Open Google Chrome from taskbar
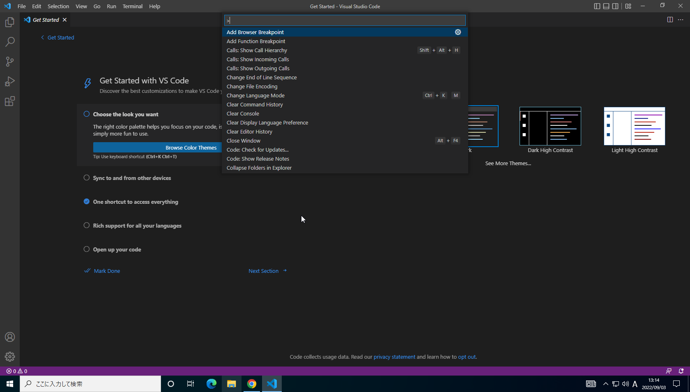Image resolution: width=690 pixels, height=392 pixels. tap(252, 384)
